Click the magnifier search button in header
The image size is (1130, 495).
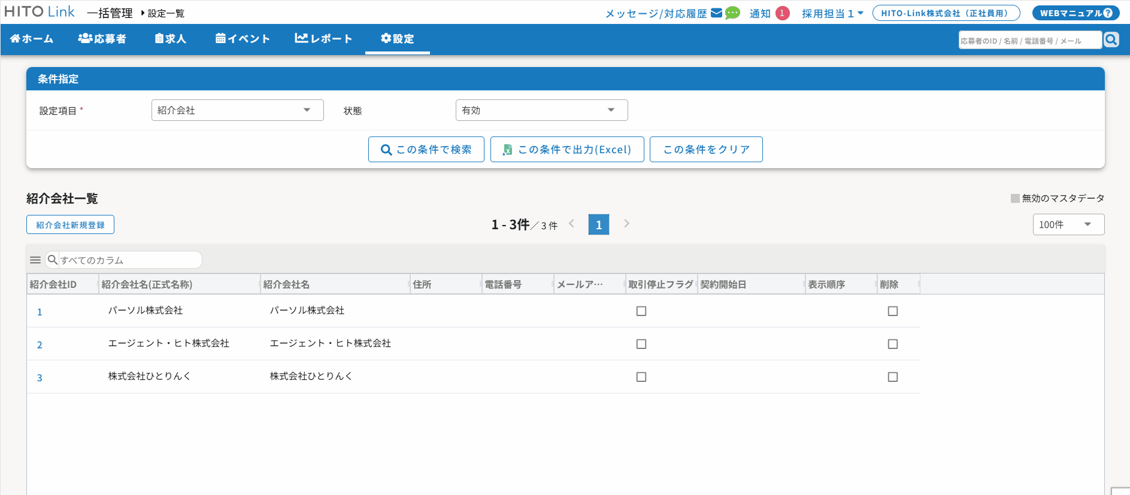coord(1111,40)
